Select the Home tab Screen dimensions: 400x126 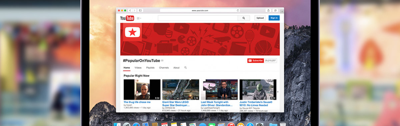tap(127, 68)
